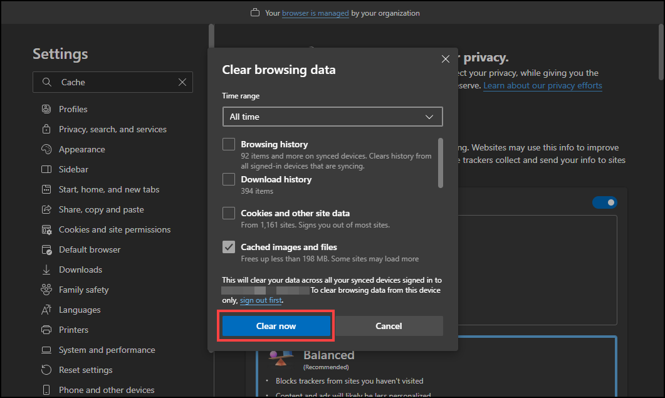Clear the Cache search text with X
The width and height of the screenshot is (665, 398).
182,82
